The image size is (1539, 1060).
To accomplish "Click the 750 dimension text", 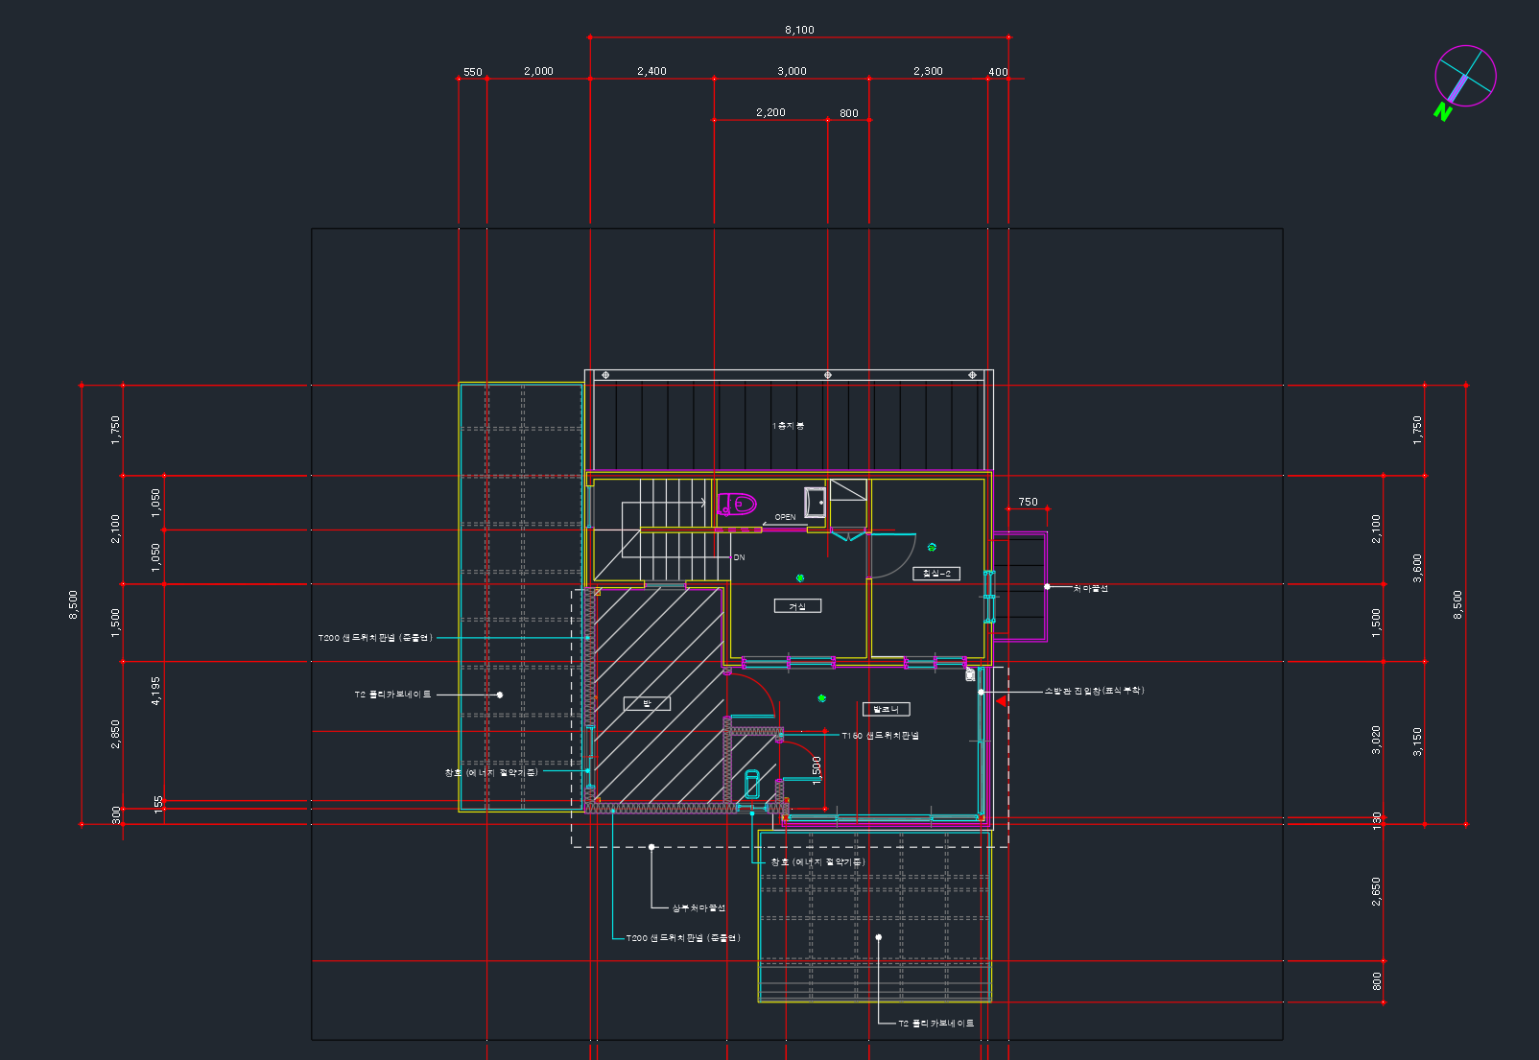I will click(x=1028, y=502).
